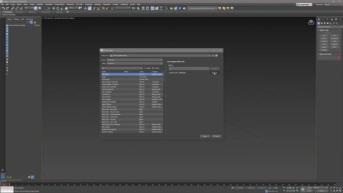343x193 pixels.
Task: Click the pink object color swatch
Action: 339,57
